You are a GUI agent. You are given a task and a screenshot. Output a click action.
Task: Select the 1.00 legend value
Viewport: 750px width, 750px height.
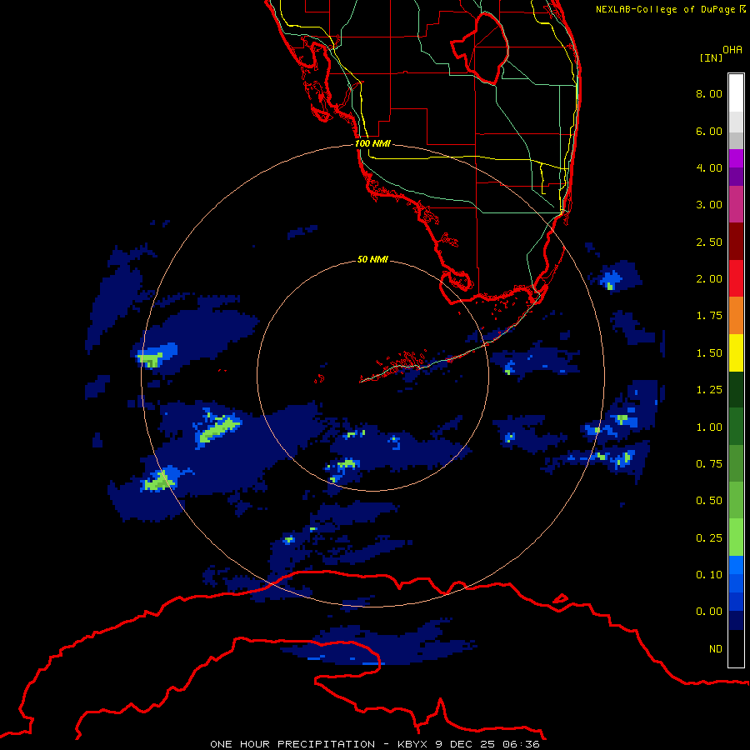point(709,427)
